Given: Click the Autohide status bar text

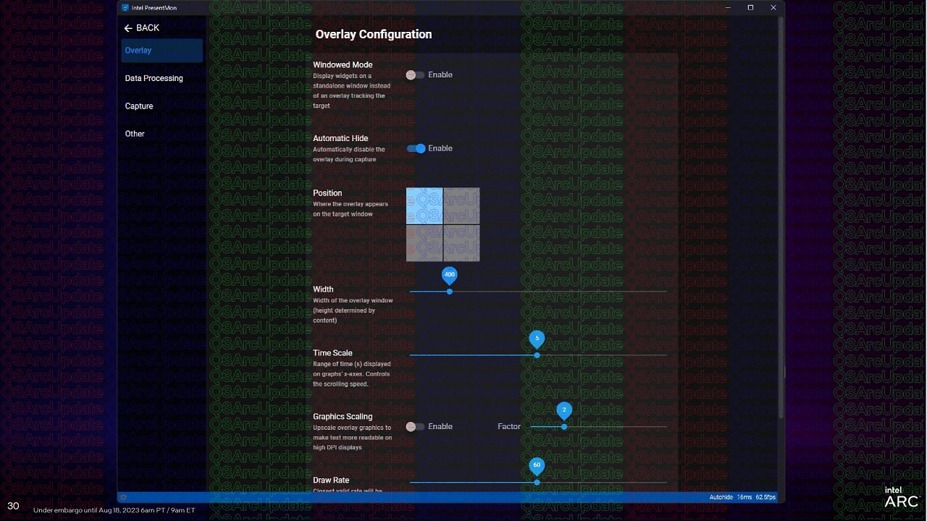Looking at the screenshot, I should [x=721, y=497].
